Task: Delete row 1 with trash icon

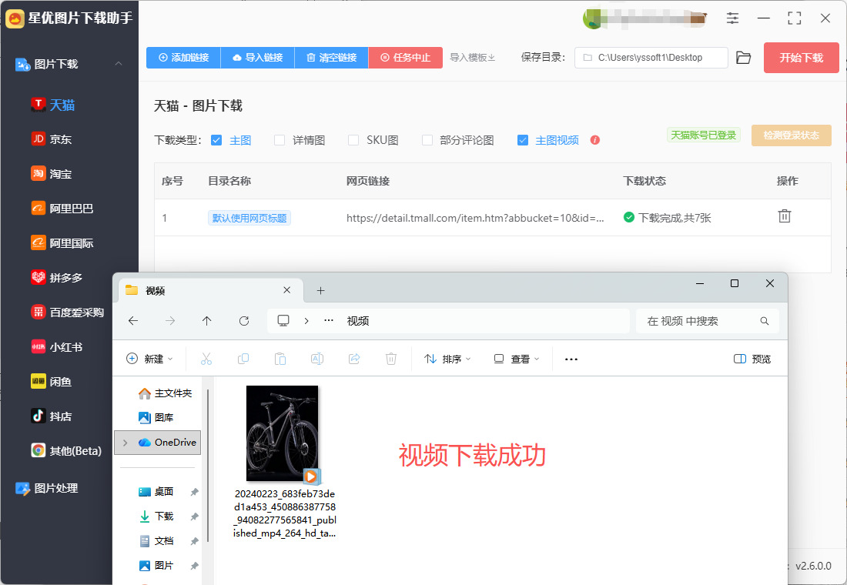Action: tap(785, 216)
